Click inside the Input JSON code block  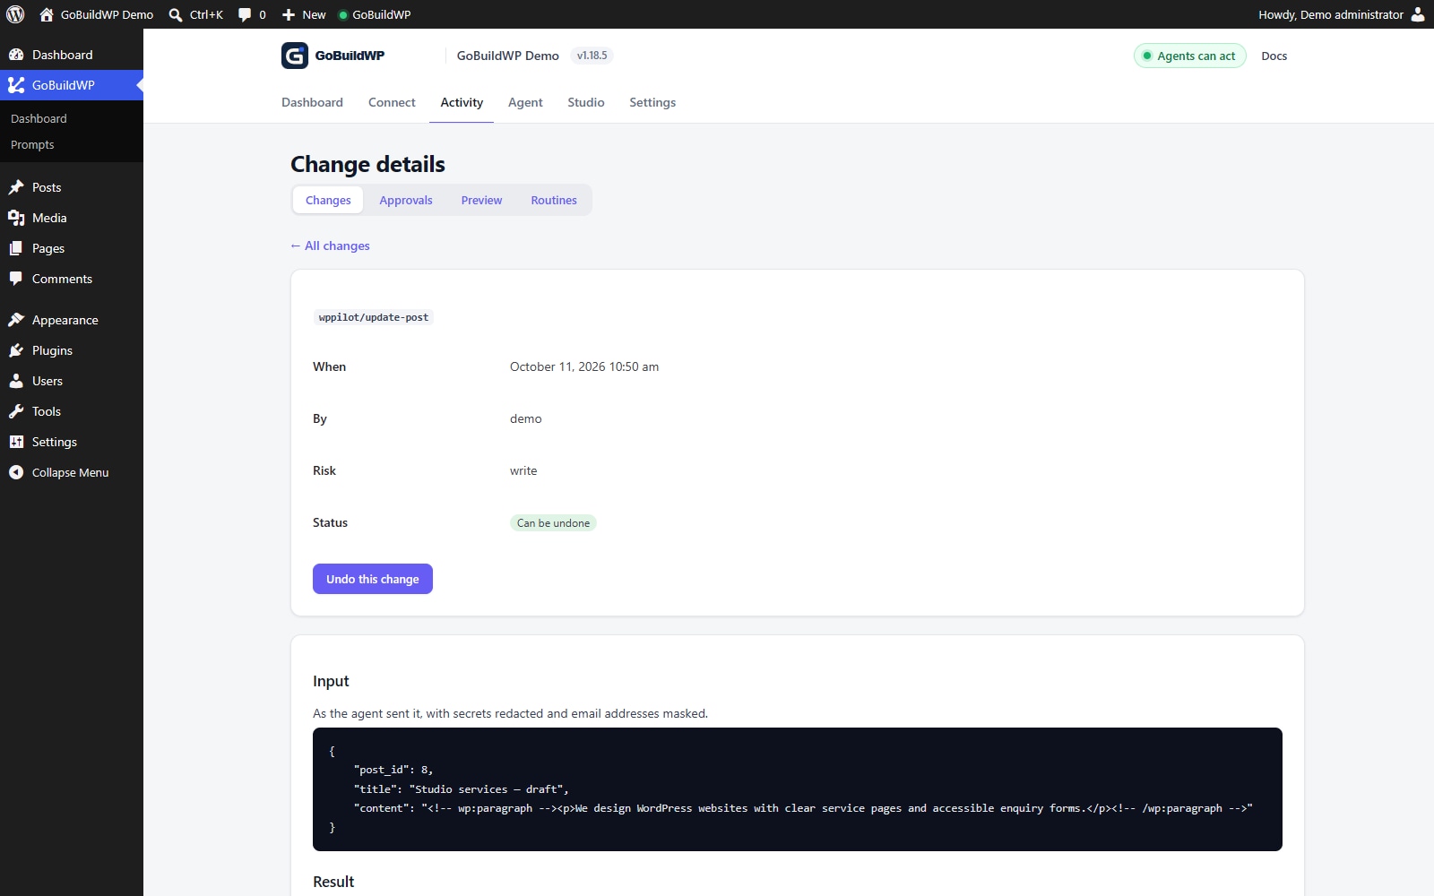798,789
